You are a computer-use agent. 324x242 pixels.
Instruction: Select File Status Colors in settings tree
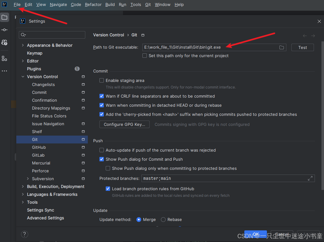(x=49, y=116)
